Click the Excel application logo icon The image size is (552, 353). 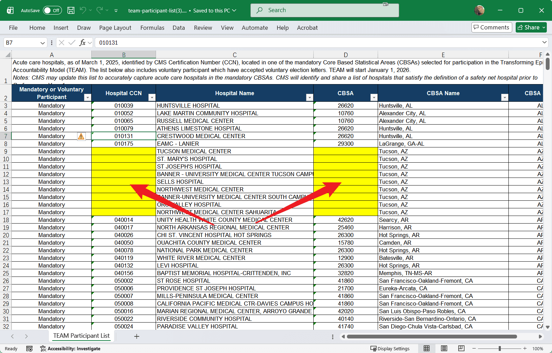click(x=10, y=10)
